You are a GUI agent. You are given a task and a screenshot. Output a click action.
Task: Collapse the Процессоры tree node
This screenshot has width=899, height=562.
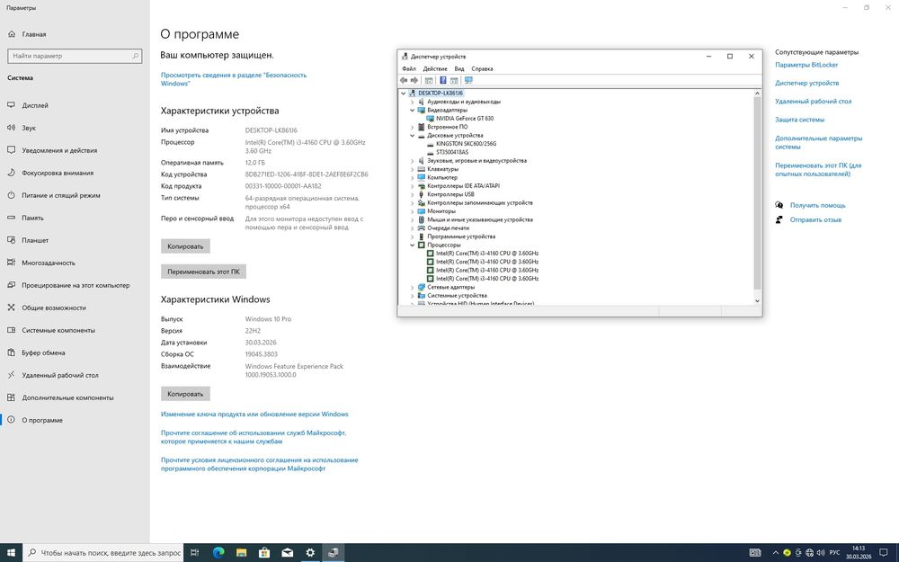click(x=412, y=245)
